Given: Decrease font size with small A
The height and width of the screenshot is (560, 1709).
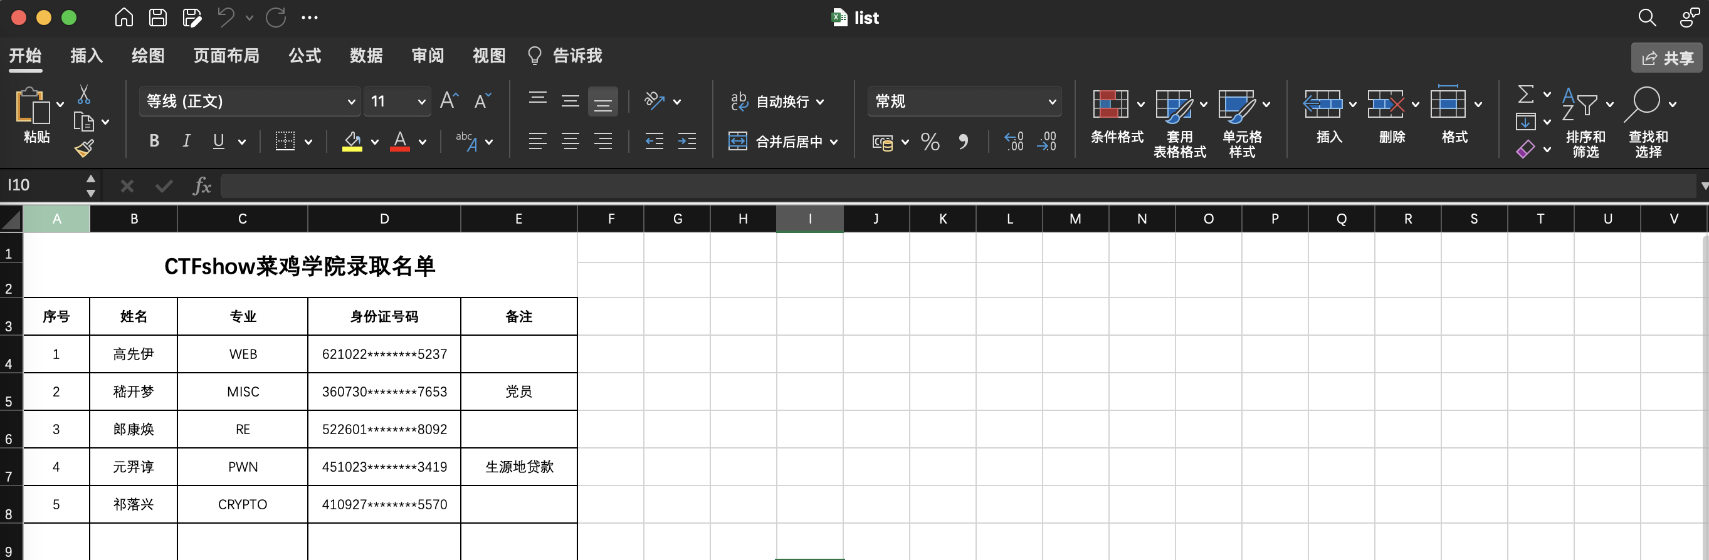Looking at the screenshot, I should pyautogui.click(x=482, y=101).
